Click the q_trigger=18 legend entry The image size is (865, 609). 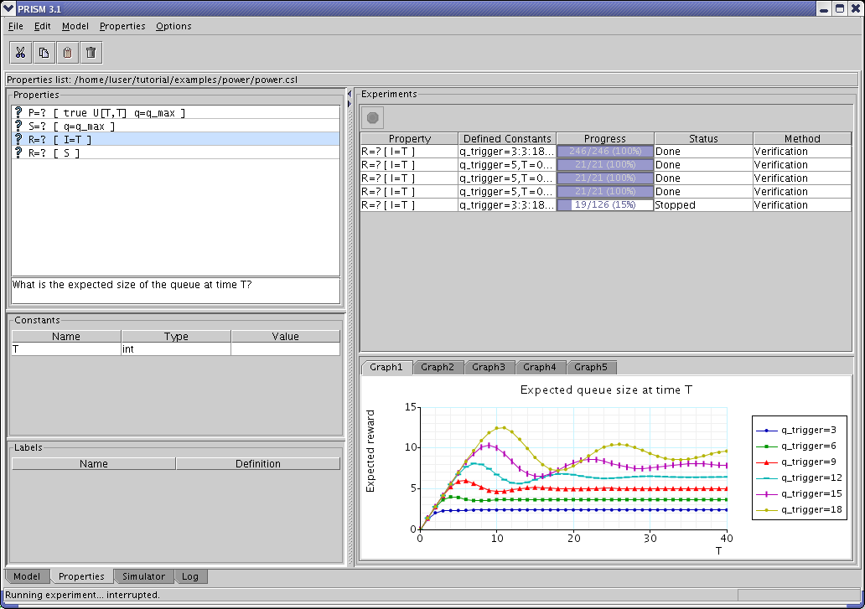click(x=800, y=510)
